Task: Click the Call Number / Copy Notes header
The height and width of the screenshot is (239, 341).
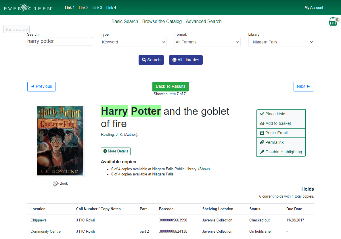Action: pos(98,209)
